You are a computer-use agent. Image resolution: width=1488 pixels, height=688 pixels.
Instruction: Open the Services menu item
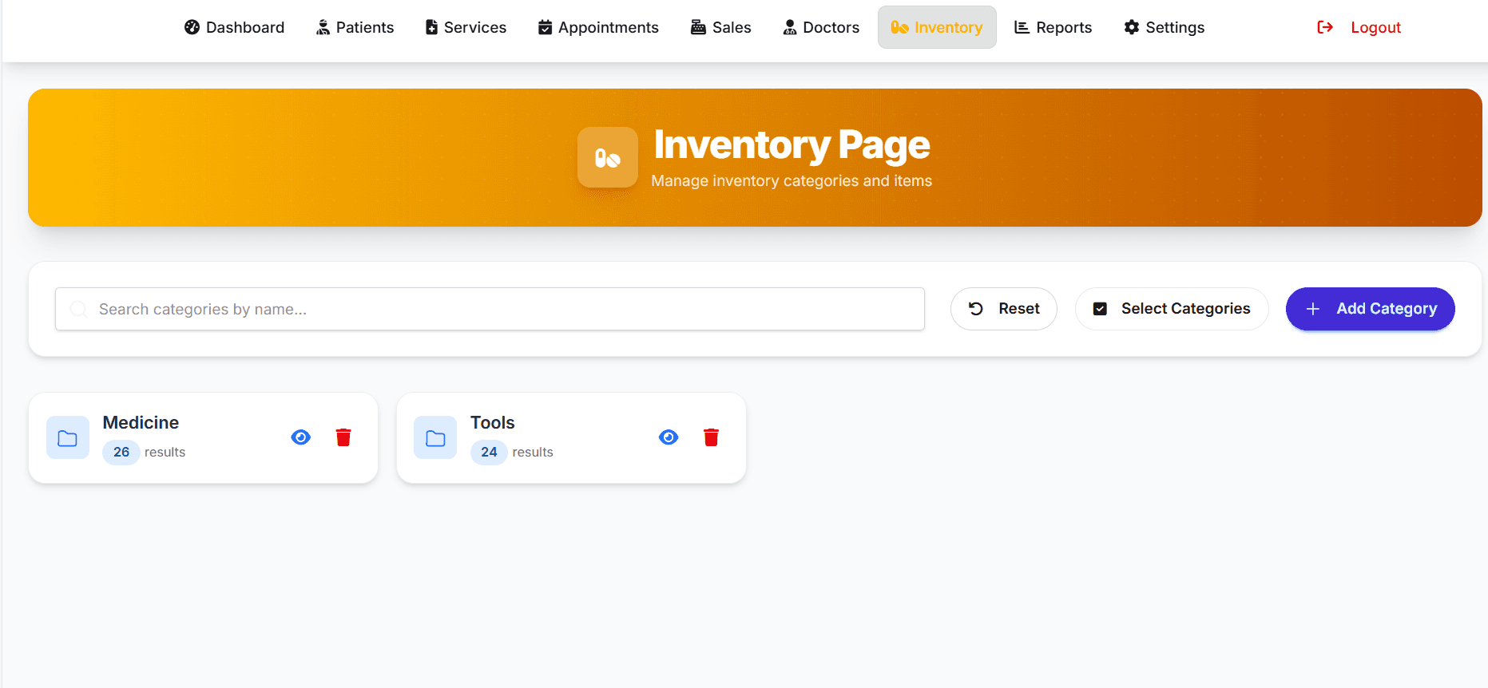(466, 27)
